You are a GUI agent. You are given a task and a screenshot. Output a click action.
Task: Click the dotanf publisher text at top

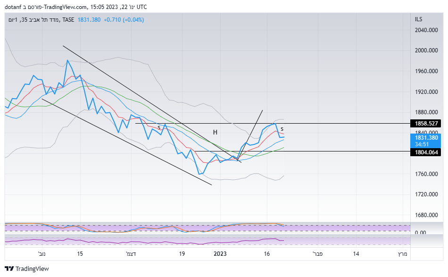pyautogui.click(x=13, y=7)
